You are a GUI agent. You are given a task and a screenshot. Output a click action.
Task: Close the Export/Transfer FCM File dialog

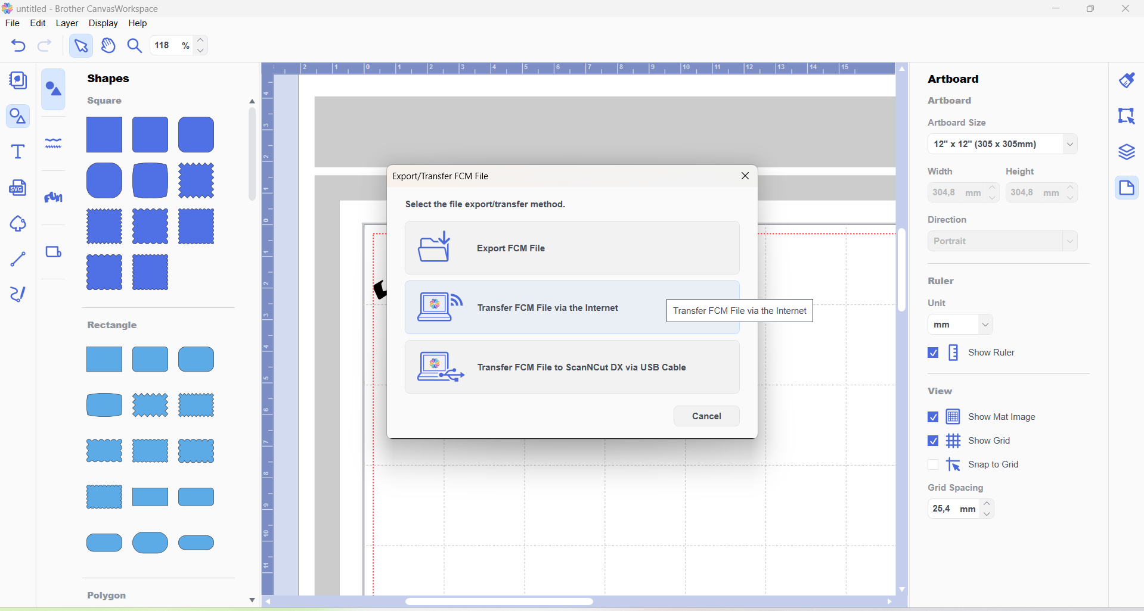(745, 176)
